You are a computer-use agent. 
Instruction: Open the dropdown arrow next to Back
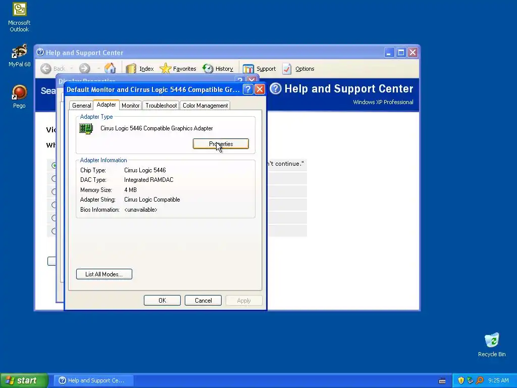click(x=71, y=69)
